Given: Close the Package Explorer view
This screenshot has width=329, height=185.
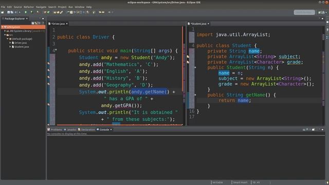Looking at the screenshot, I should pyautogui.click(x=27, y=18).
